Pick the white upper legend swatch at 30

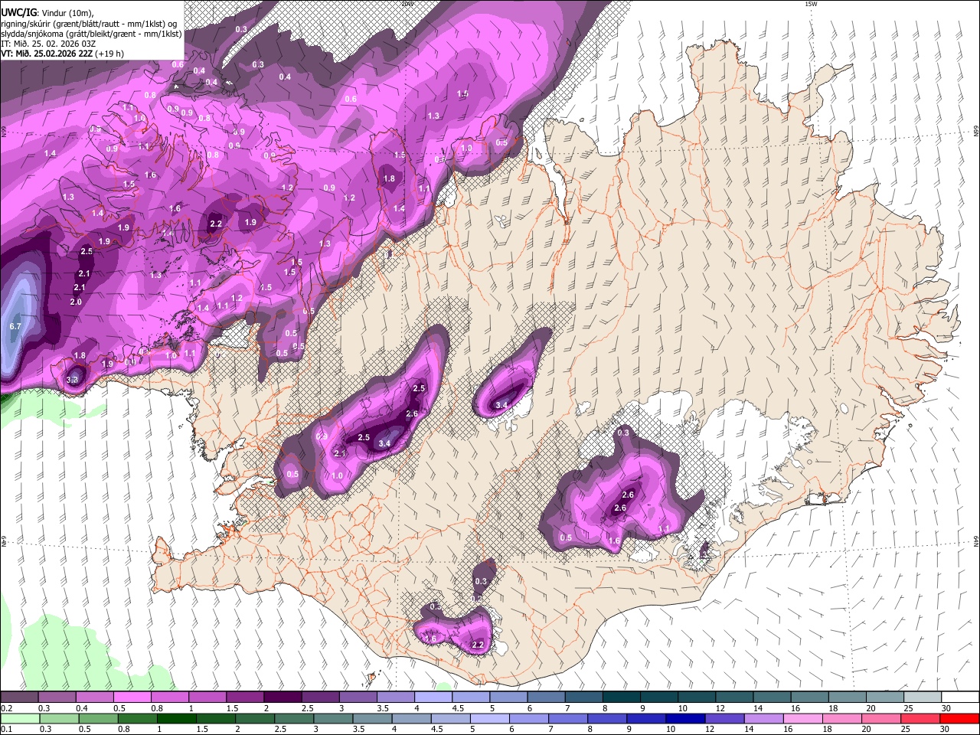pos(960,697)
